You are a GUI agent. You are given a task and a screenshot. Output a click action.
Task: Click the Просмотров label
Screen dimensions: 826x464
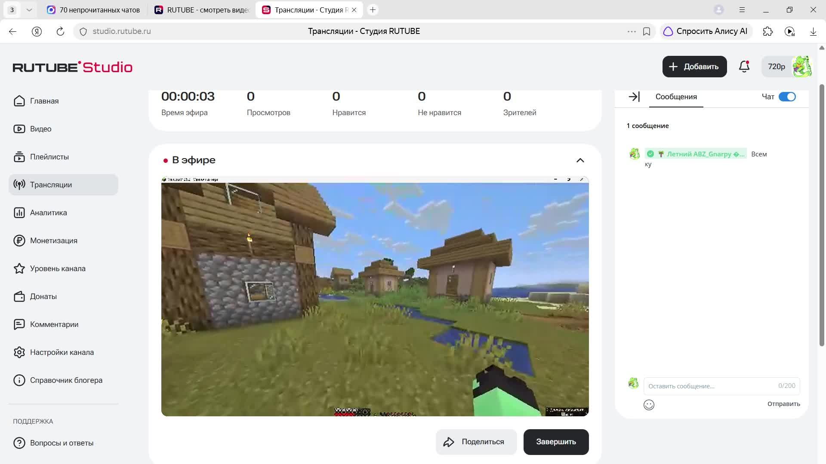coord(268,113)
